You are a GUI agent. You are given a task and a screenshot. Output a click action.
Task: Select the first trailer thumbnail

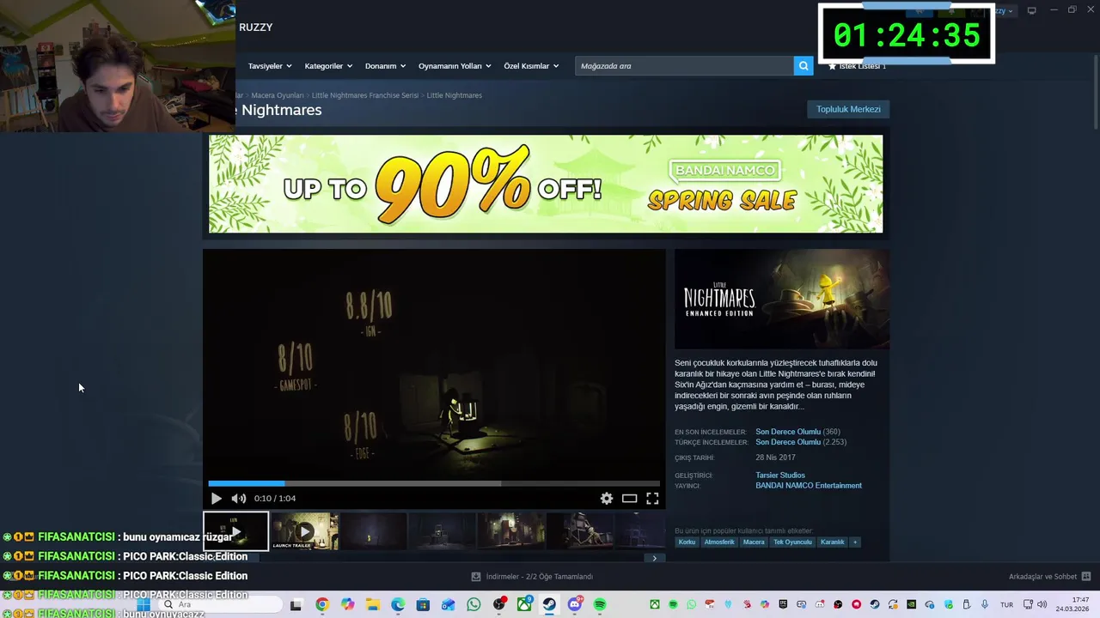point(235,531)
